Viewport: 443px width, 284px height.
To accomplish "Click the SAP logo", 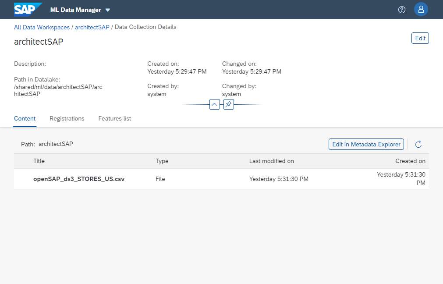I will (x=28, y=10).
